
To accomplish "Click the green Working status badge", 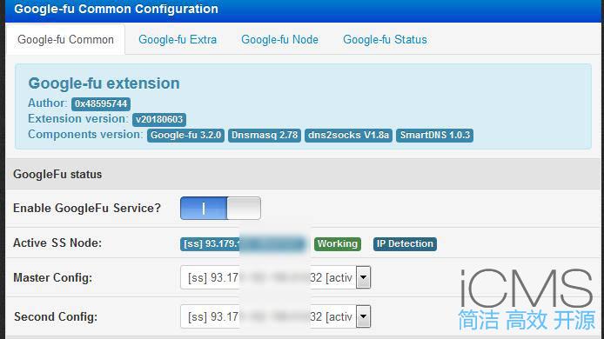I will tap(338, 244).
